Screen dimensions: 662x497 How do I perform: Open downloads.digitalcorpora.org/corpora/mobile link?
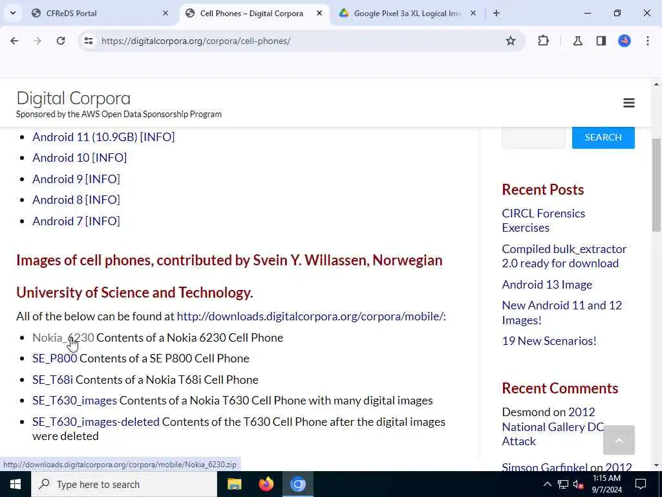tap(310, 316)
